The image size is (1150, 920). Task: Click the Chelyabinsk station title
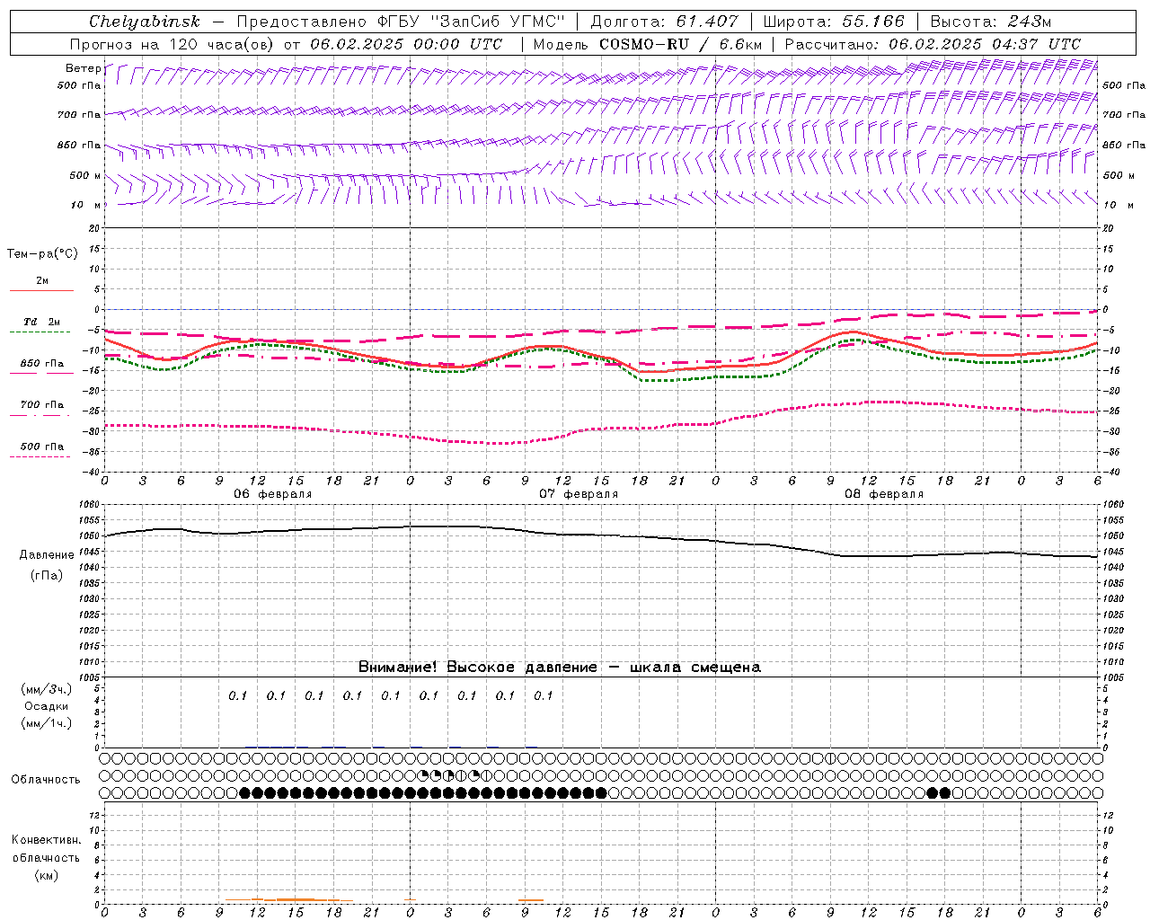pos(145,22)
